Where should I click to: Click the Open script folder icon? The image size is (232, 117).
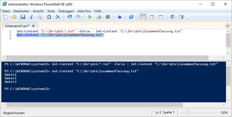14,17
